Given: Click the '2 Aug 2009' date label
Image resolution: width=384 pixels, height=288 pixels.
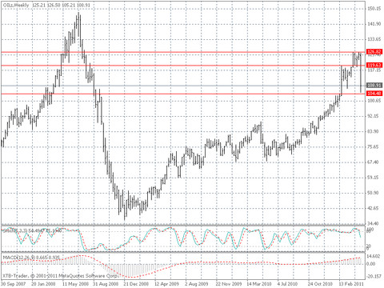Looking at the screenshot, I should (x=197, y=283).
